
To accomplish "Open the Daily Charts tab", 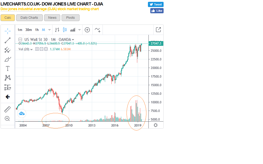I will tap(29, 18).
